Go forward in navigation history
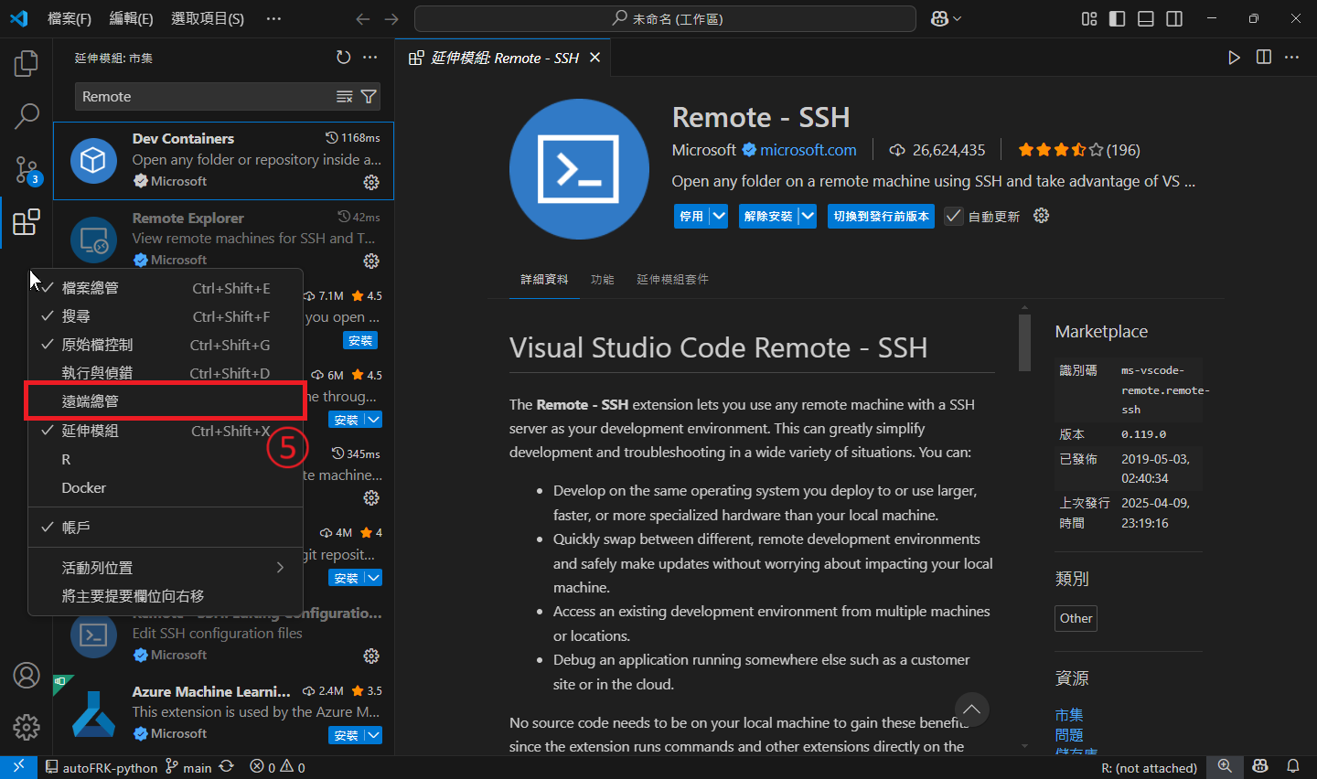This screenshot has width=1317, height=779. 391,19
